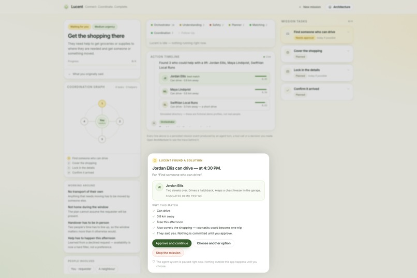Click the A neighbour chip
417x278 pixels.
[107, 269]
